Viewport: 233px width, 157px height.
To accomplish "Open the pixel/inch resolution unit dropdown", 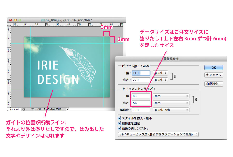I will coord(171,110).
